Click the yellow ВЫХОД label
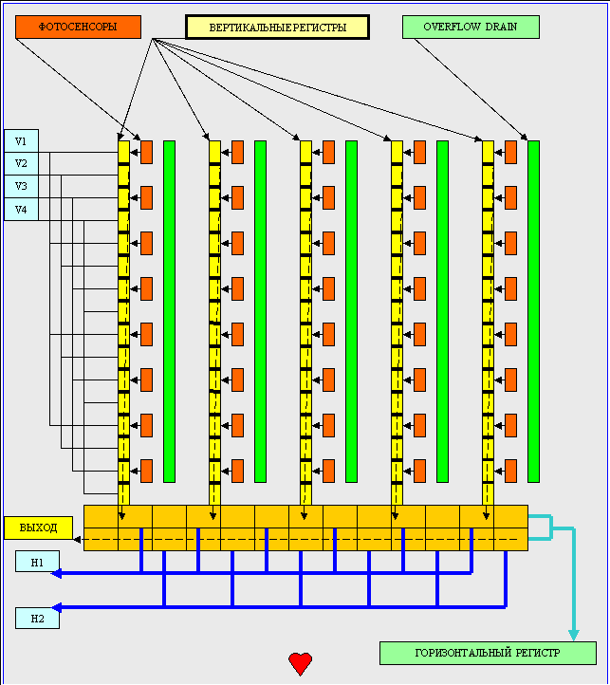This screenshot has width=610, height=685. click(x=38, y=528)
